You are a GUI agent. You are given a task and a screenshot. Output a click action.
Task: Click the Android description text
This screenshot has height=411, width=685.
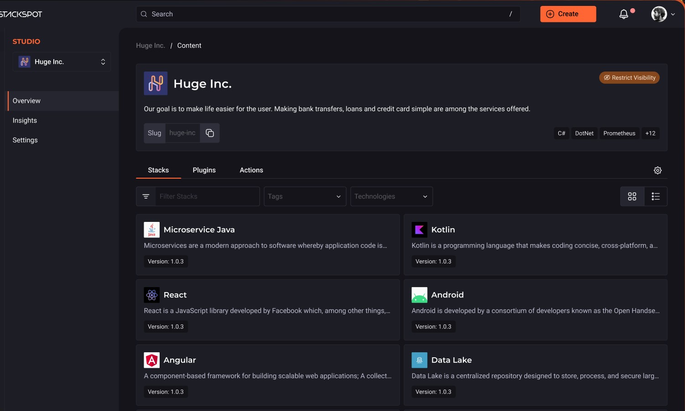(x=536, y=311)
